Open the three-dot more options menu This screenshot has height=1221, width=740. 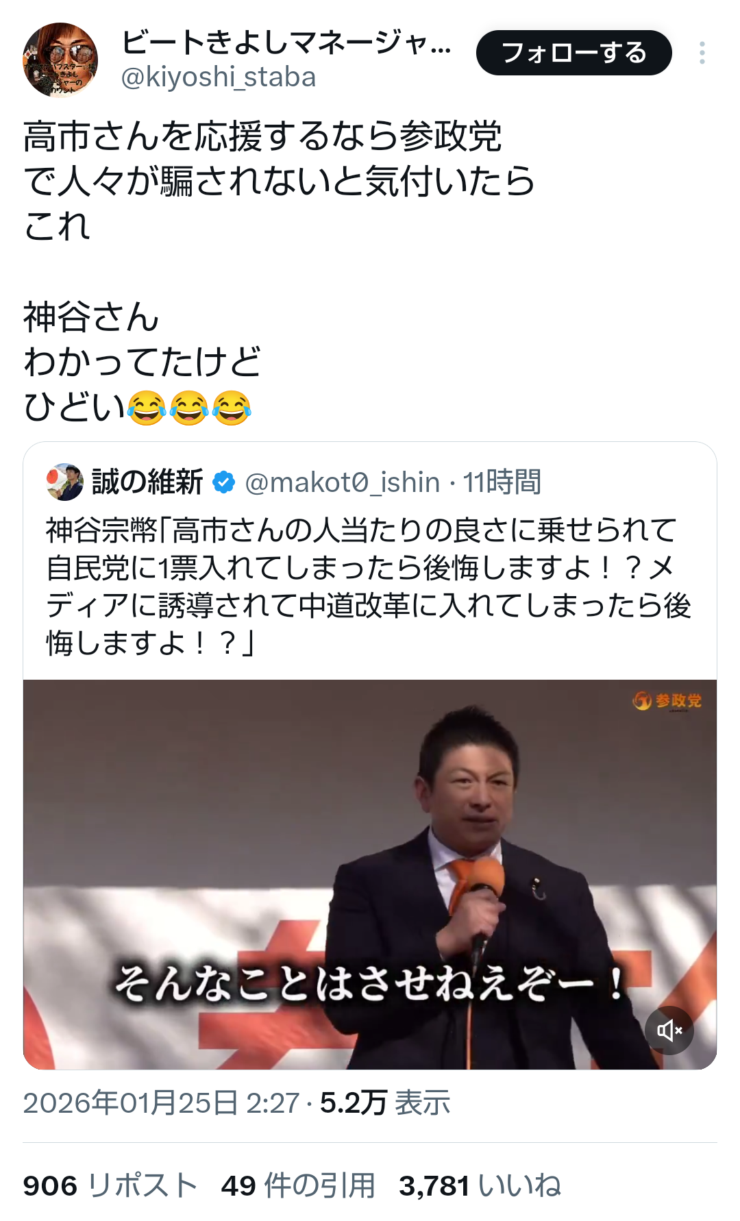[x=702, y=53]
